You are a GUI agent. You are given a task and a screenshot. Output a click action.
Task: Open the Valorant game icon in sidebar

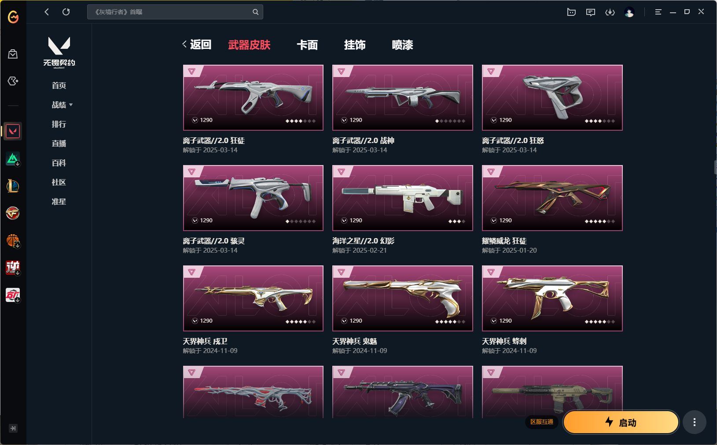point(13,131)
